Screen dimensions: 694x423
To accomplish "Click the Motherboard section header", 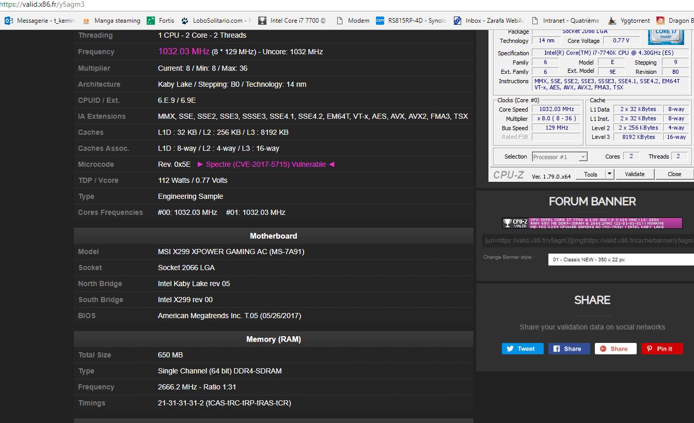I will [274, 236].
